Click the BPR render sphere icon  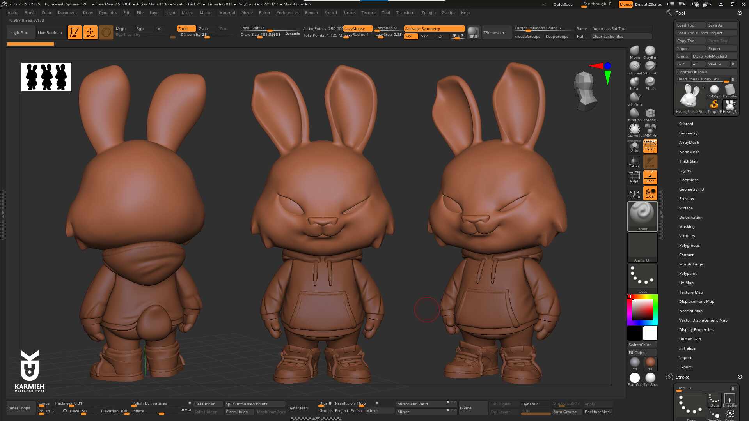click(x=473, y=32)
